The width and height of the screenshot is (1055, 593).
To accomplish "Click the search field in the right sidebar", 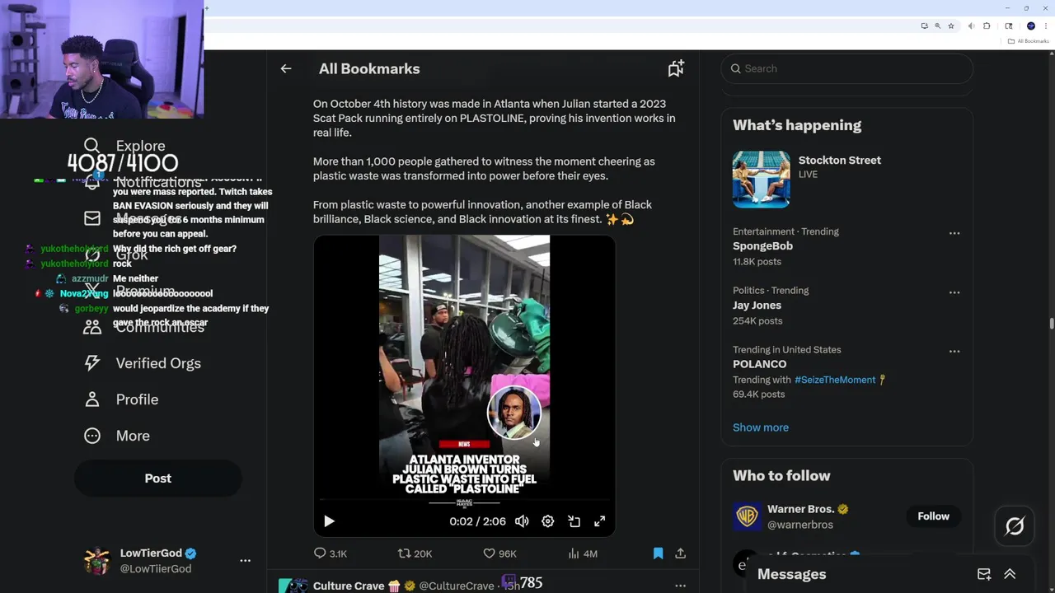I will click(847, 68).
